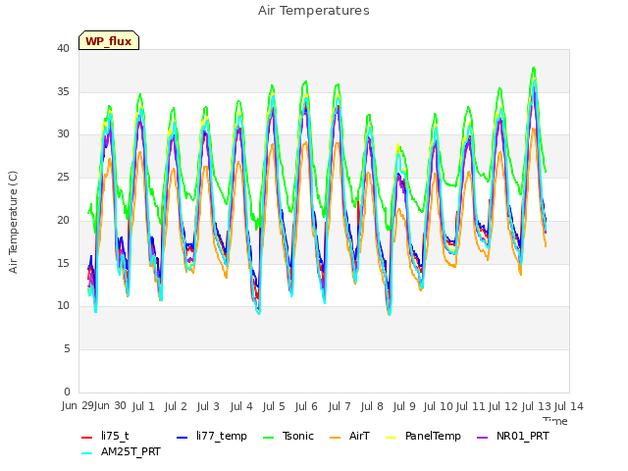Click the Jul 1 x-axis label

click(143, 406)
